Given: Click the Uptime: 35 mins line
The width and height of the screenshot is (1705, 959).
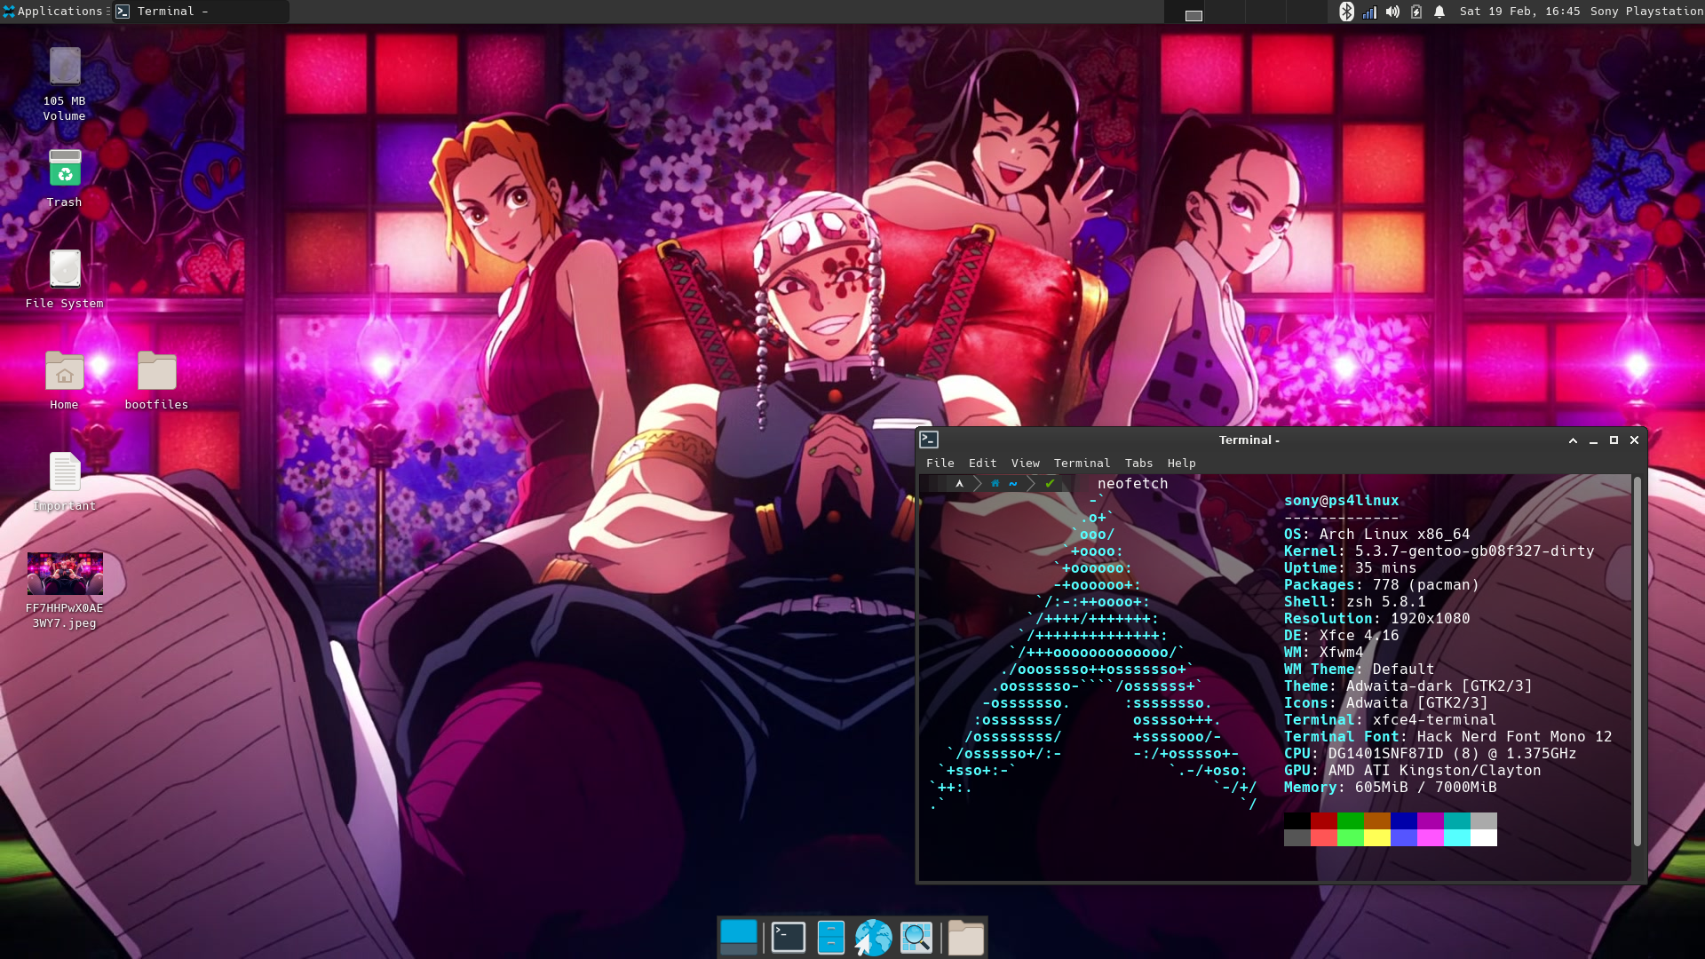Looking at the screenshot, I should point(1350,568).
